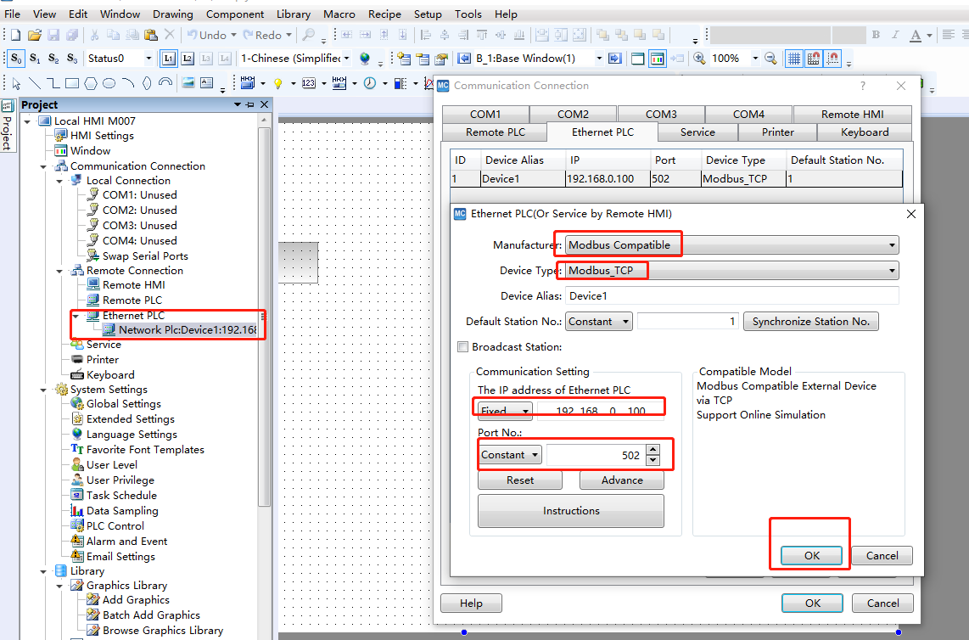This screenshot has height=640, width=969.
Task: Enable the Broadcast Station checkbox
Action: coord(463,346)
